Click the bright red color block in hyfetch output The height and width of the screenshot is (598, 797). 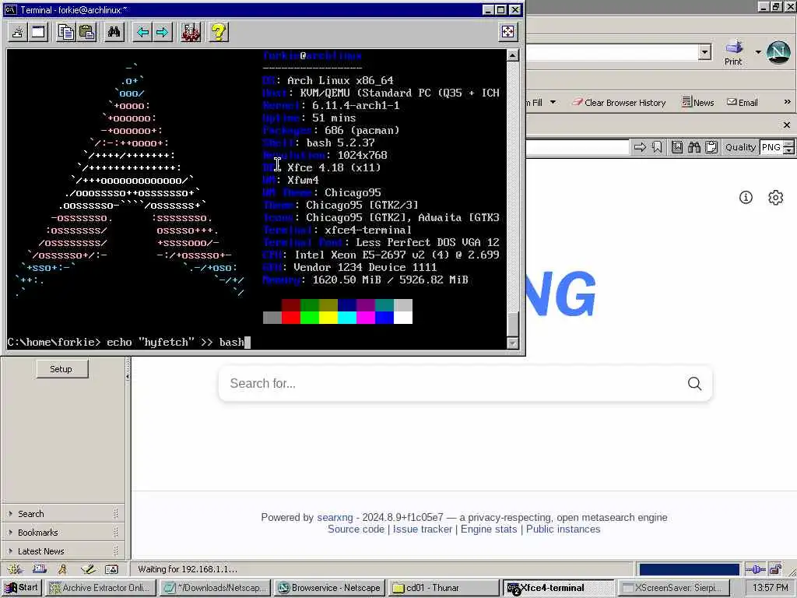pyautogui.click(x=291, y=318)
